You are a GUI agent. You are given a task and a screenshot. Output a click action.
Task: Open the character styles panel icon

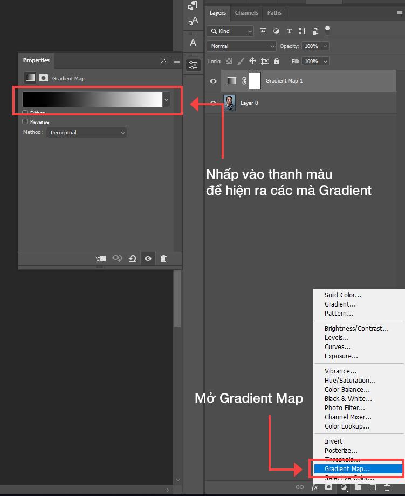click(193, 21)
